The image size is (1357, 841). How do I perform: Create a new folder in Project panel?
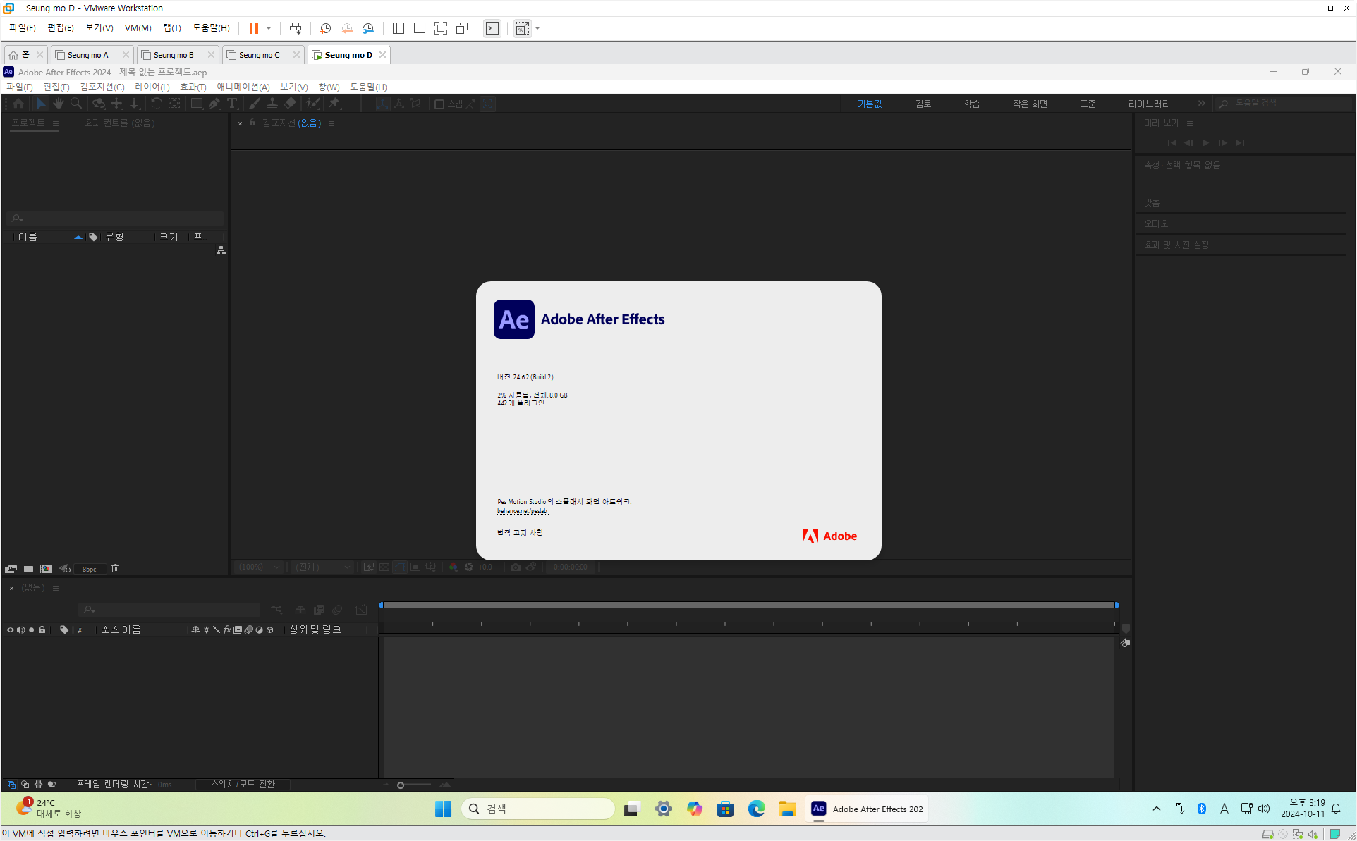pos(28,568)
